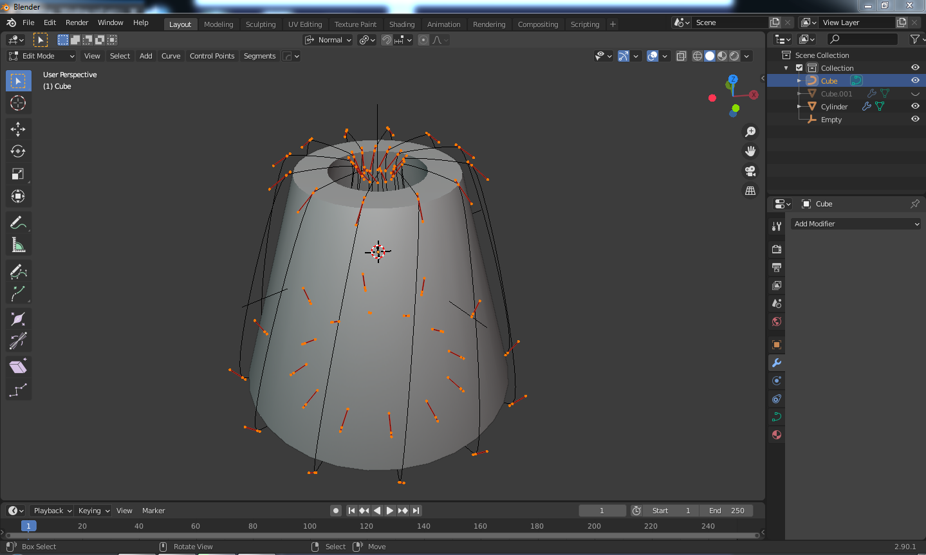The height and width of the screenshot is (555, 926).
Task: Open Object properties tab
Action: click(x=777, y=345)
